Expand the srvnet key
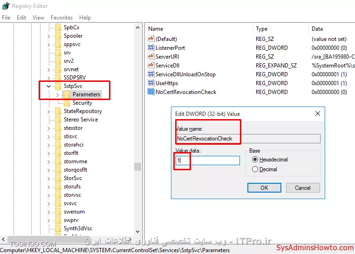Viewport: 355px width, 254px height. (x=48, y=70)
